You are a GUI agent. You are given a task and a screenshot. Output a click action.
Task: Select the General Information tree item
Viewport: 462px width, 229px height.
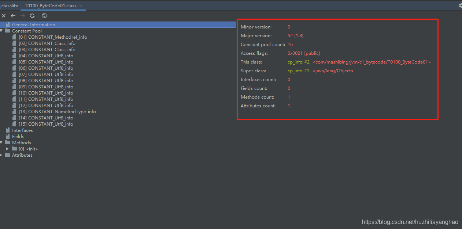coord(33,24)
